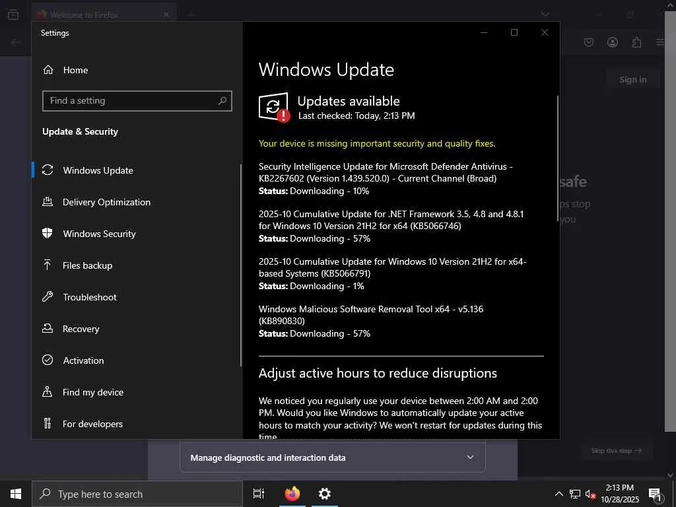Screen dimensions: 676x507
Task: Open Files backup arrow icon
Action: (x=48, y=265)
